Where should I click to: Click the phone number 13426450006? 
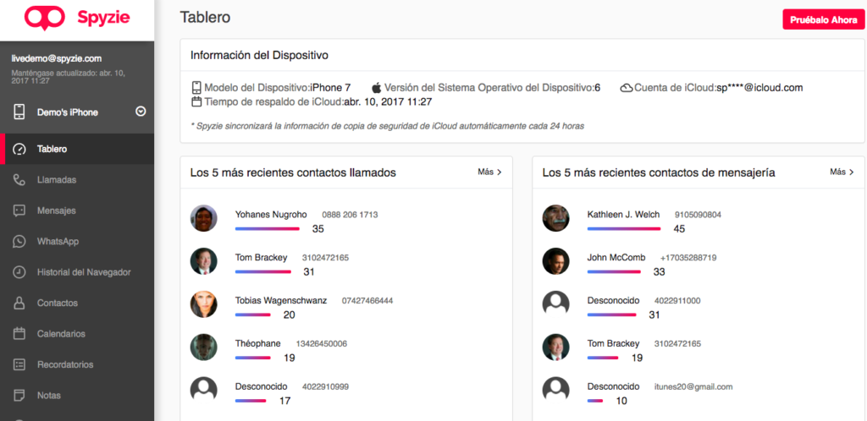[321, 344]
